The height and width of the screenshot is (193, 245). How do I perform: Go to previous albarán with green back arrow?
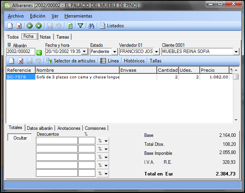[30, 26]
